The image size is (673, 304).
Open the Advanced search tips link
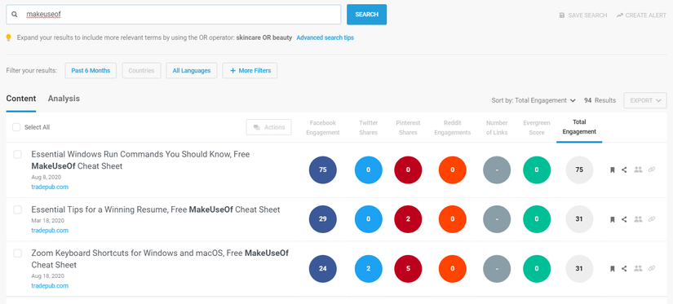tap(325, 37)
